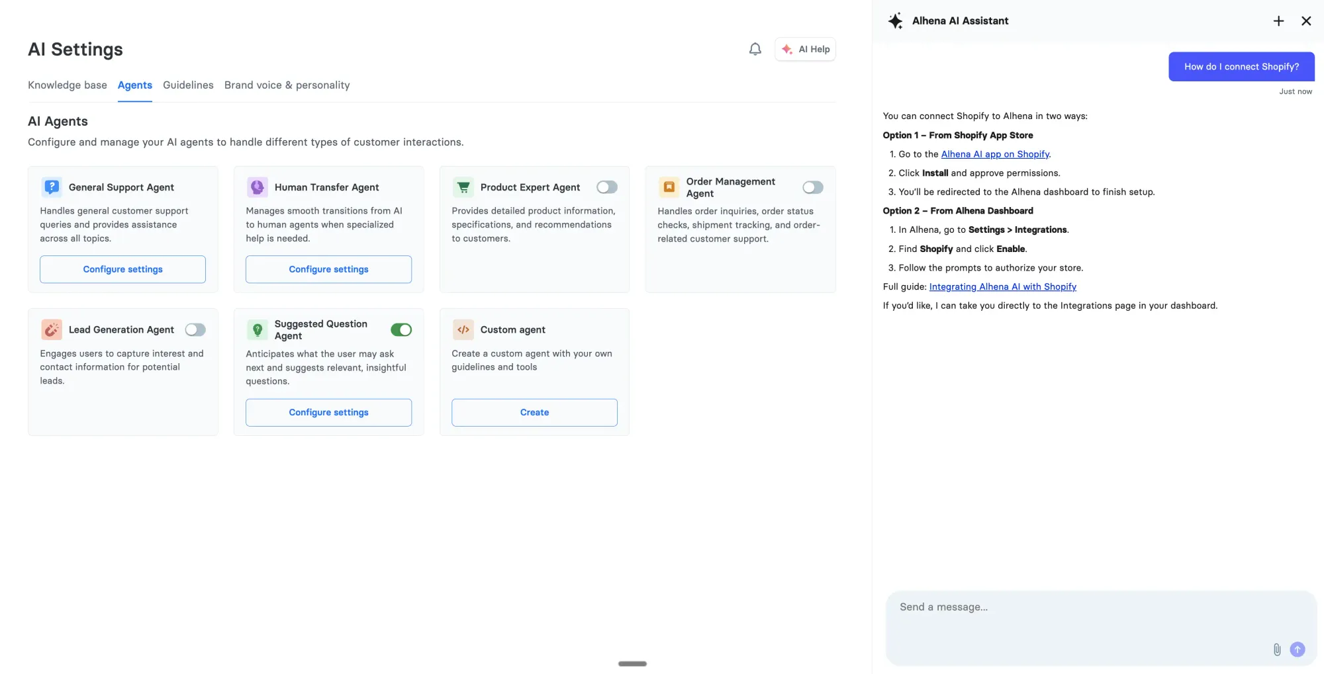Switch to the Knowledge base tab
The width and height of the screenshot is (1324, 674).
(67, 85)
